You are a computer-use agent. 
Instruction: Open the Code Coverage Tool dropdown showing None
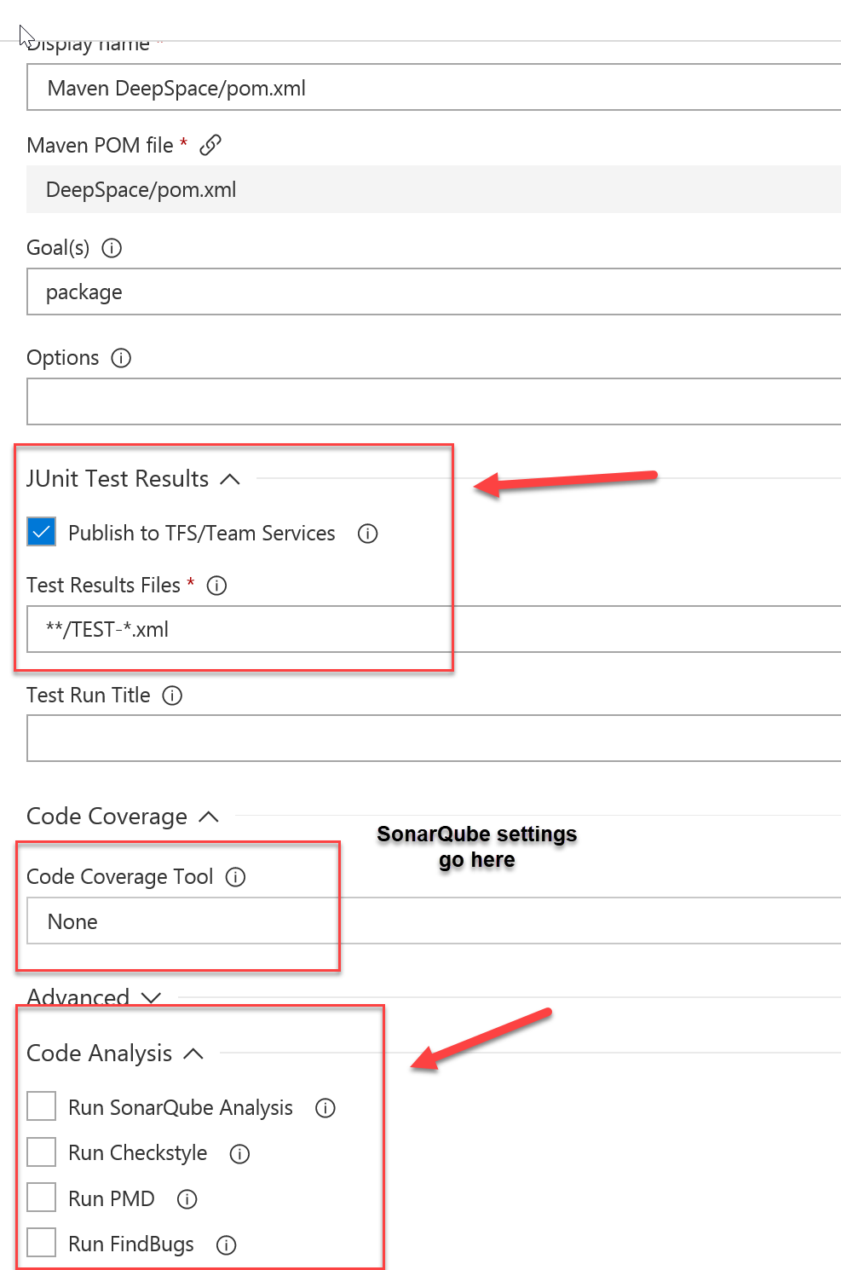click(434, 921)
